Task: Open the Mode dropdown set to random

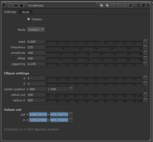Action: [36, 30]
